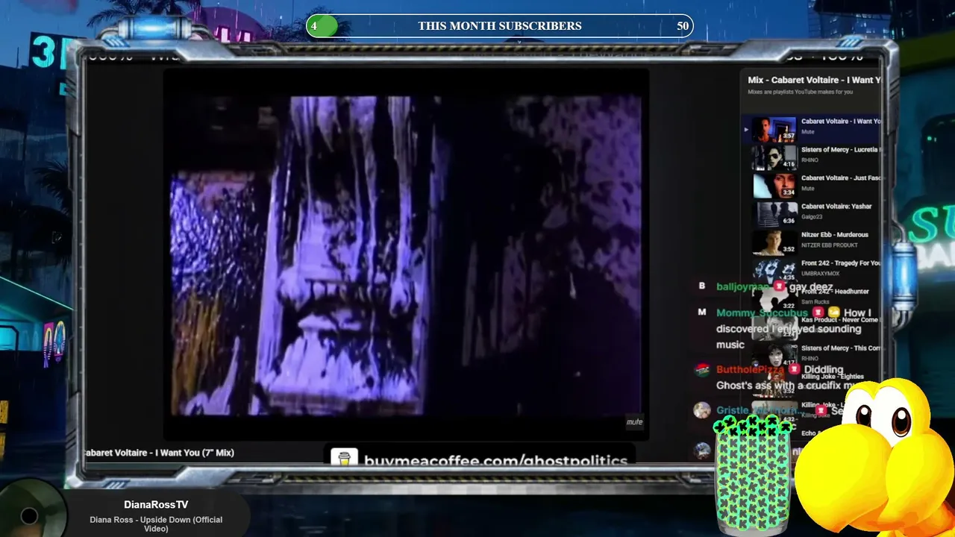Click 'Diana Ross - Upside Down (Official Video)' text

[x=156, y=524]
